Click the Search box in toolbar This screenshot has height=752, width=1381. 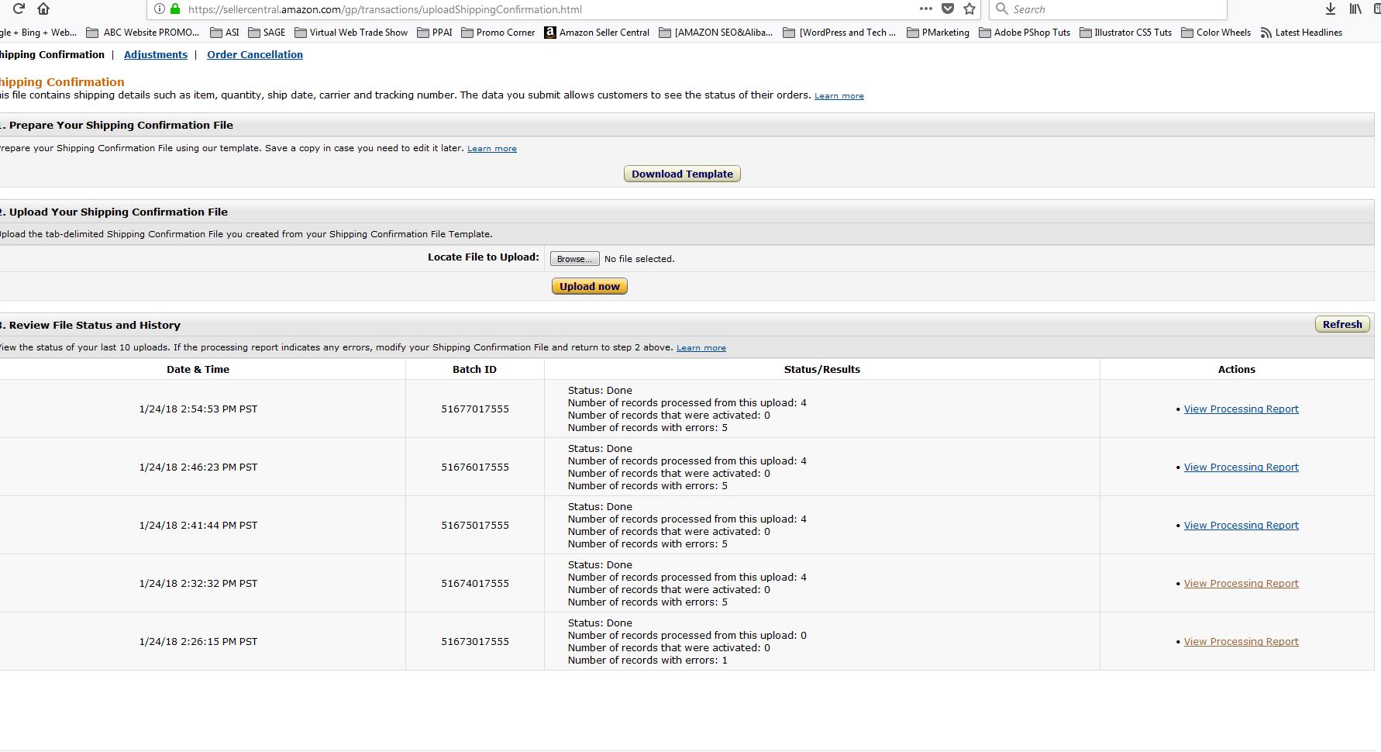1108,9
